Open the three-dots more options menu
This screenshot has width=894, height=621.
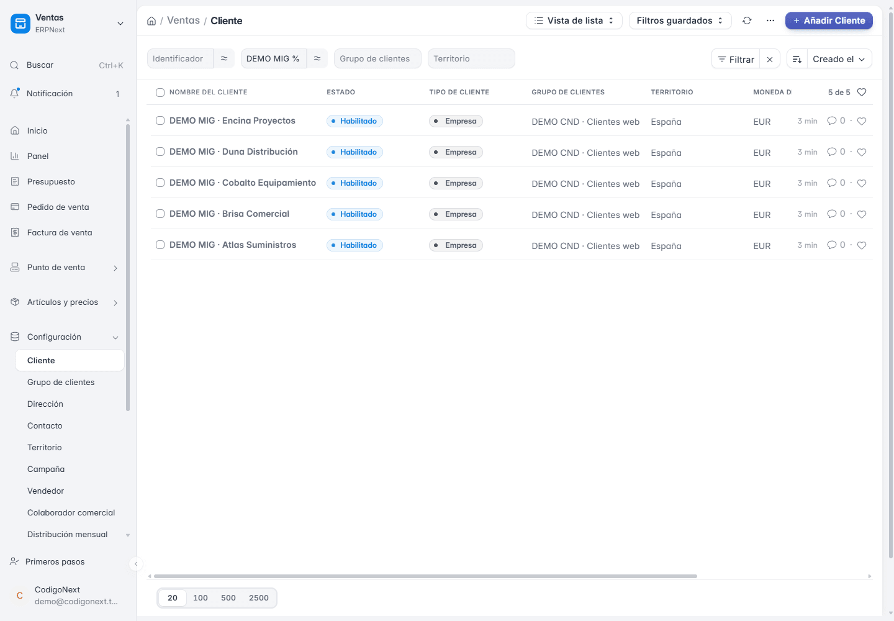pyautogui.click(x=770, y=20)
